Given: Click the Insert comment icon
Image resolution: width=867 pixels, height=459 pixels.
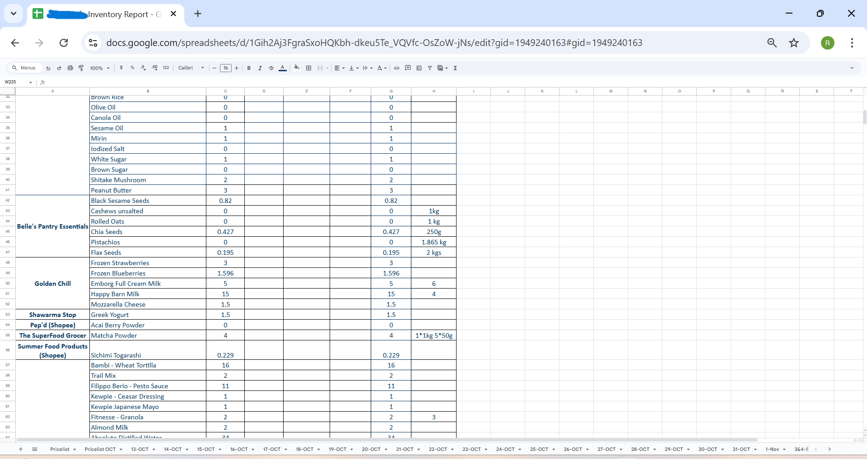Looking at the screenshot, I should coord(408,68).
